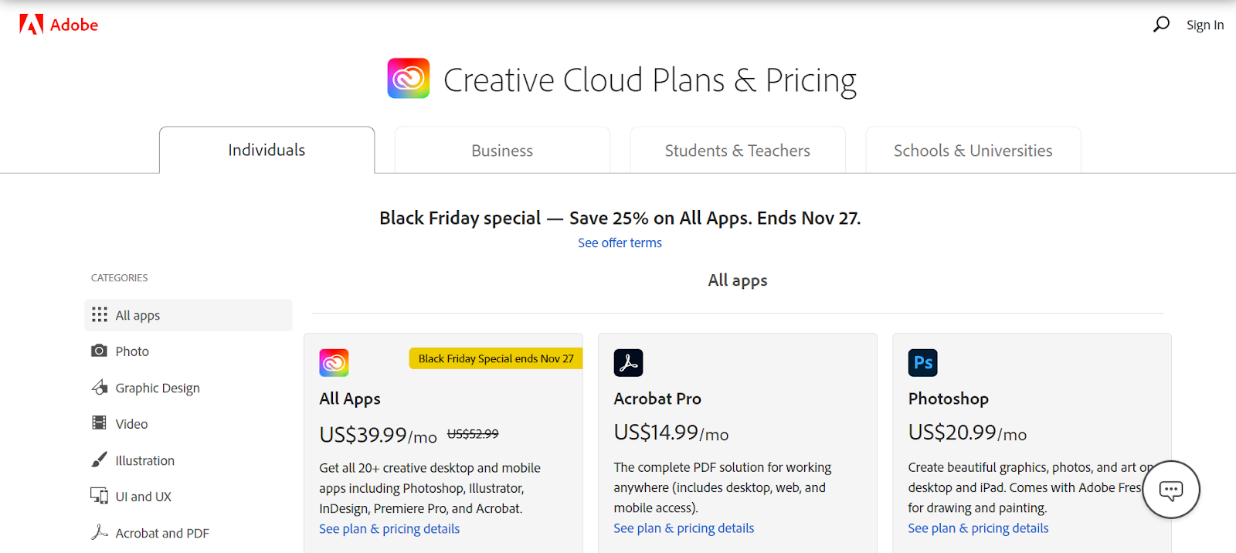Open the See offer terms link
The image size is (1236, 553).
620,243
